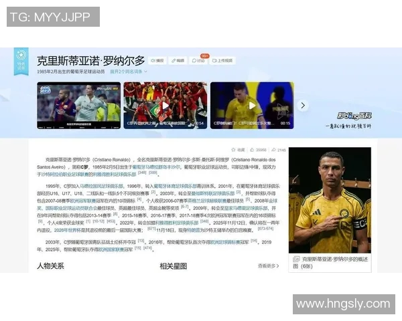Open citation [673-674] after 白宫晚宴

pos(265,229)
